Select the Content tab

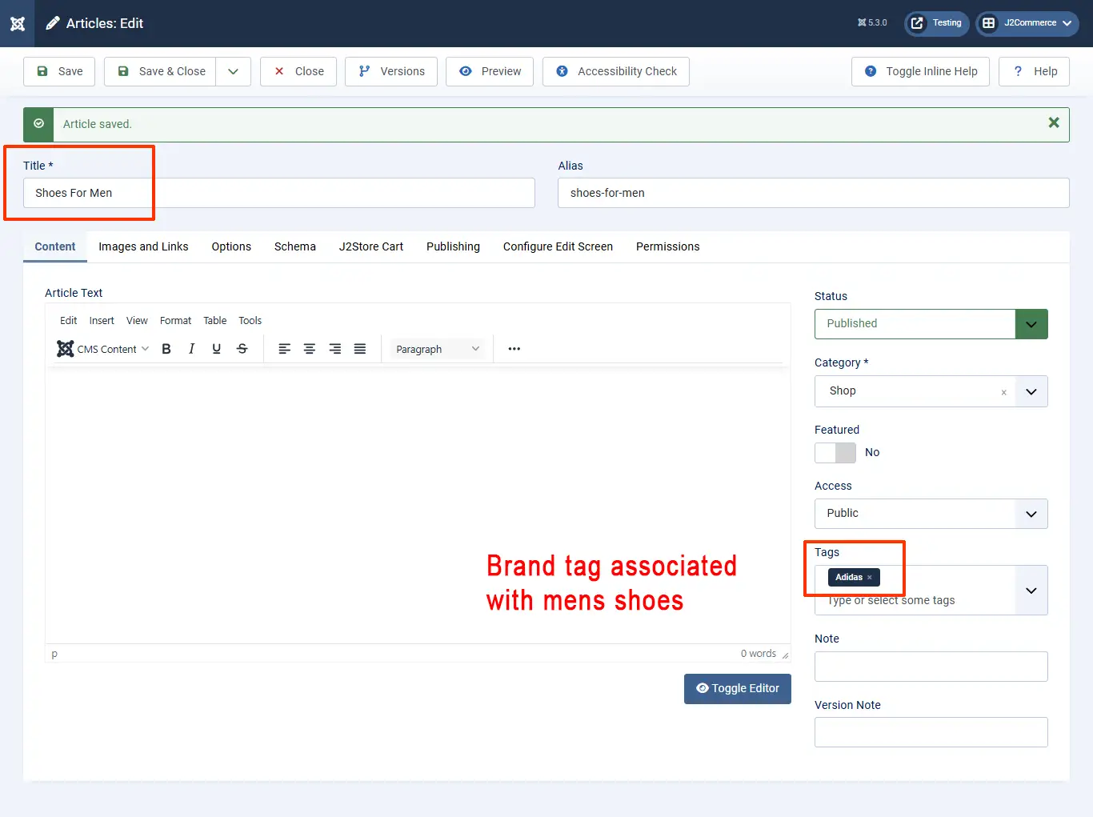(55, 246)
